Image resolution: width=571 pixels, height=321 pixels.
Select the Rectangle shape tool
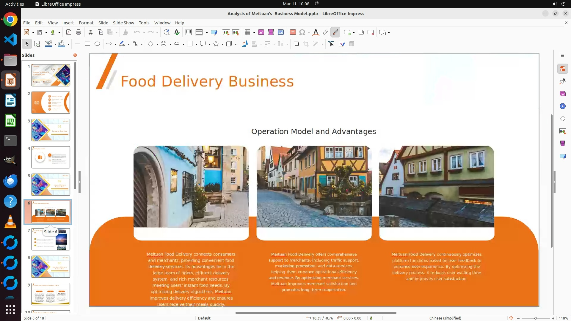click(x=87, y=44)
